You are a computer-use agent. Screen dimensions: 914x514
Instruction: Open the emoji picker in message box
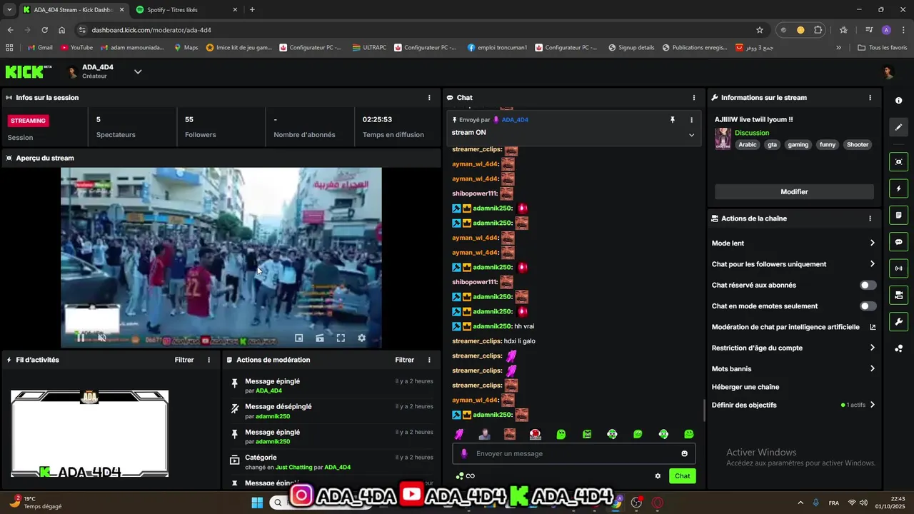click(684, 453)
